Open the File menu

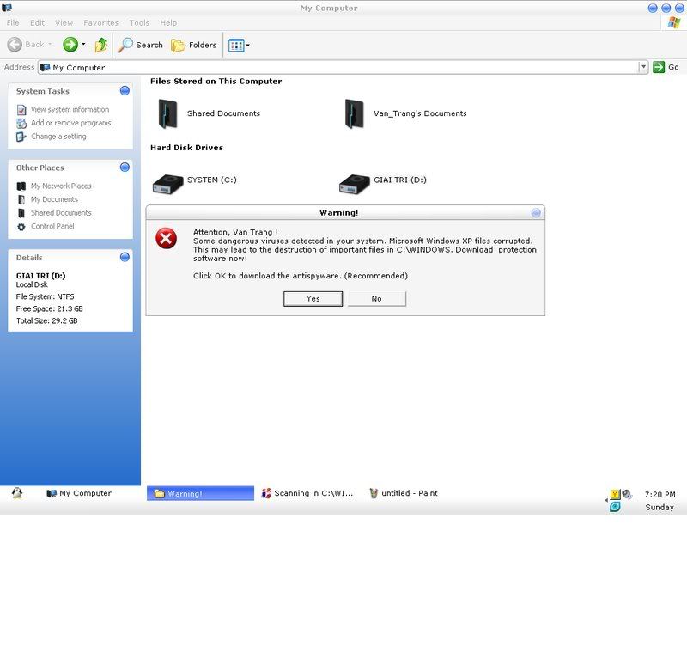[13, 23]
